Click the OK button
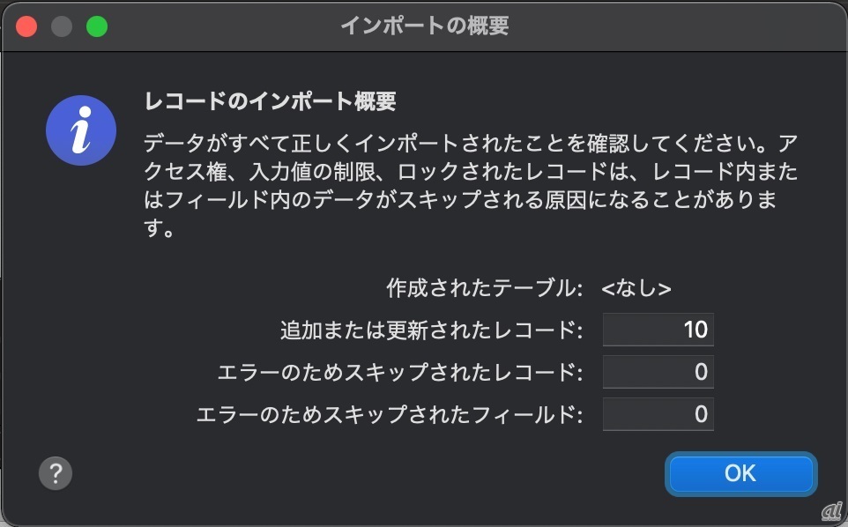 point(740,474)
